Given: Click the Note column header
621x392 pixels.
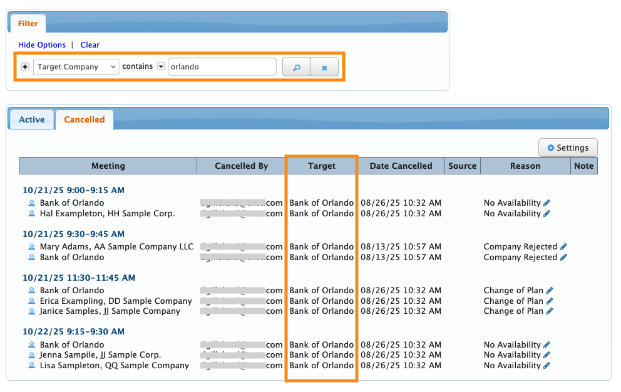Looking at the screenshot, I should [x=584, y=166].
